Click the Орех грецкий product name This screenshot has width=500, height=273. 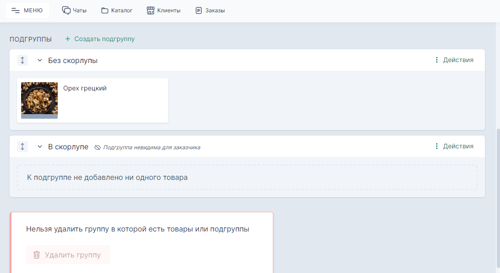[x=85, y=88]
